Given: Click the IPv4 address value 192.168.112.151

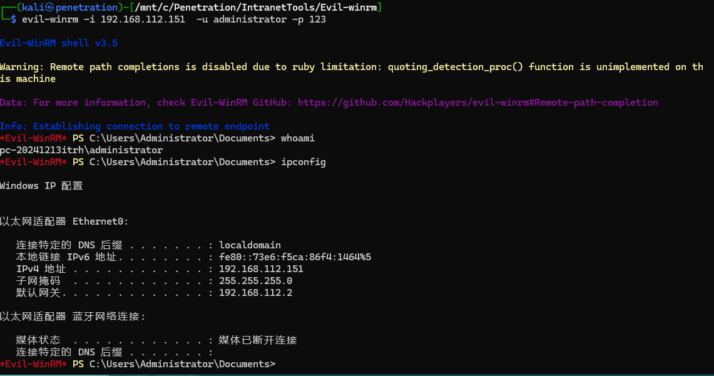Looking at the screenshot, I should (261, 269).
